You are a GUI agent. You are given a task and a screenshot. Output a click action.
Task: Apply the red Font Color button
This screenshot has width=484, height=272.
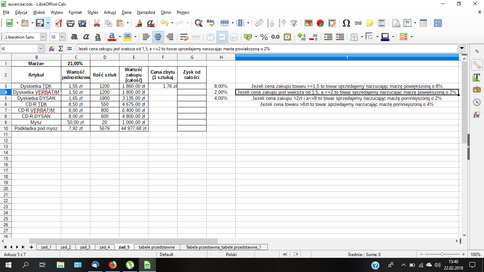112,37
